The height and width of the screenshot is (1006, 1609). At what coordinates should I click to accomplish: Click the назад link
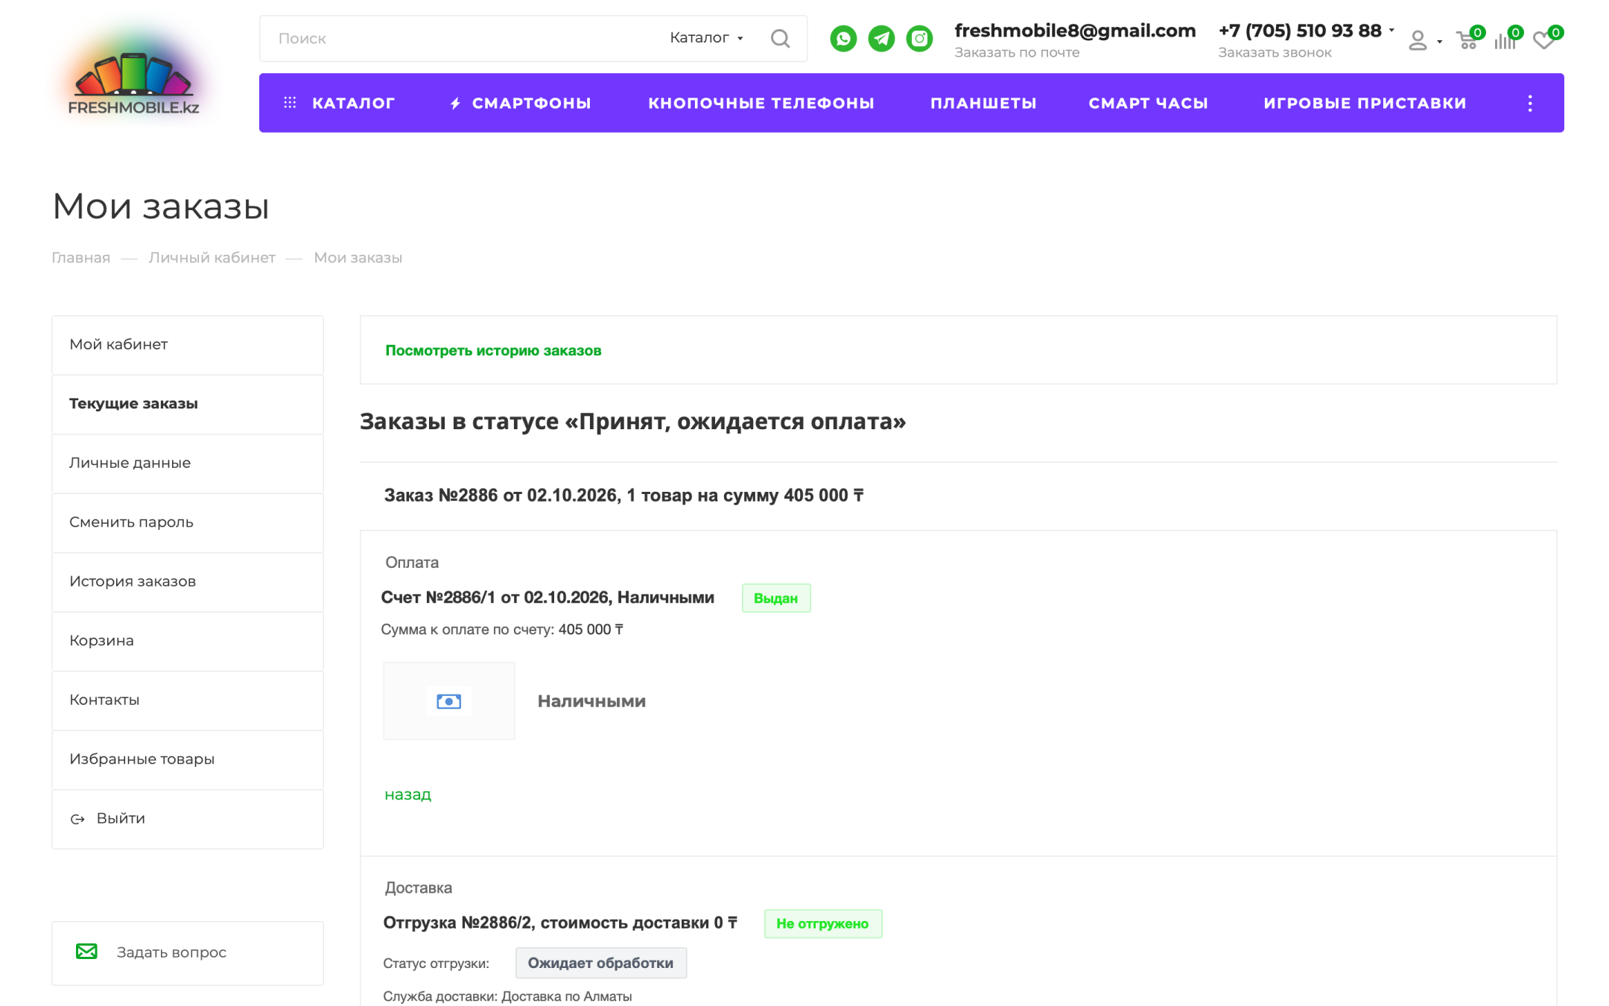[x=407, y=795]
